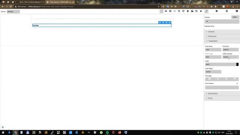The height and width of the screenshot is (135, 240).
Task: Open the Font weight dropdown showing Bold
Action: (213, 57)
